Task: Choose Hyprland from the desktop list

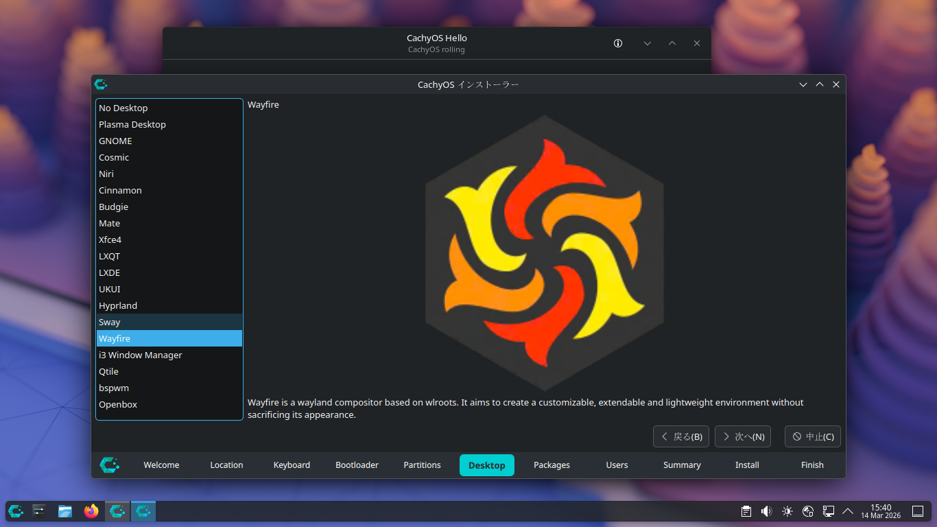Action: point(169,305)
